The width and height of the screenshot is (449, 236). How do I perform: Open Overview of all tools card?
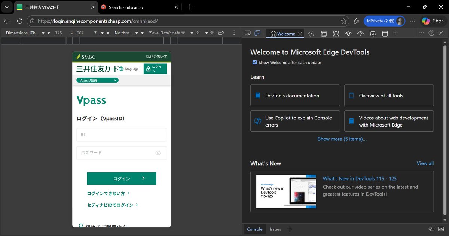[389, 95]
